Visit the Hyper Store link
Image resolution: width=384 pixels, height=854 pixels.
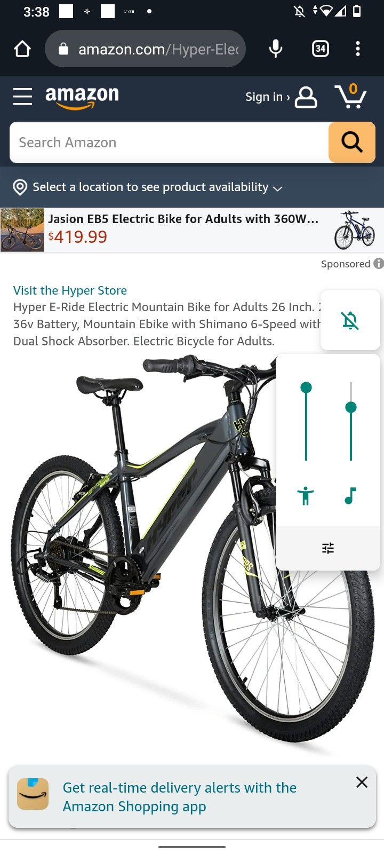coord(70,290)
